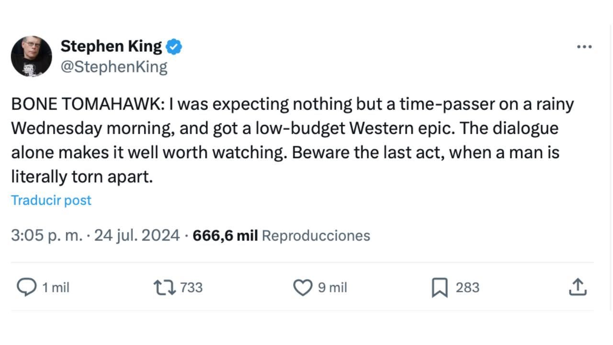Viewport: 613px width, 345px height.
Task: Click "Traducir post" to translate
Action: [51, 200]
